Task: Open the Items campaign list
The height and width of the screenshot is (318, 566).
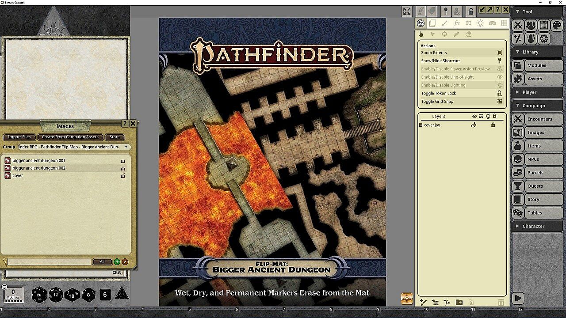Action: pos(537,146)
